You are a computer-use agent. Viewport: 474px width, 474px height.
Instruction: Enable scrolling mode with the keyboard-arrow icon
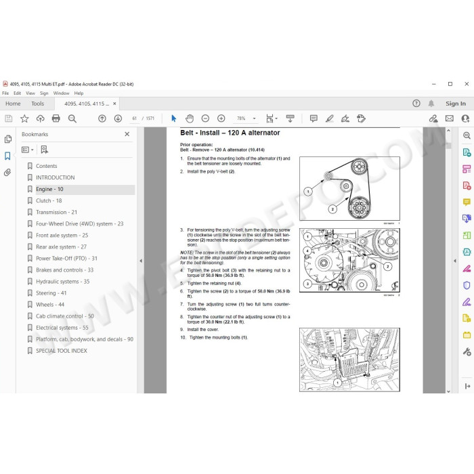(x=290, y=118)
